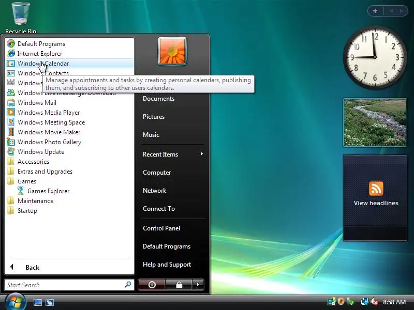Image resolution: width=414 pixels, height=310 pixels.
Task: Click the slideshow gadget river photo
Action: 375,122
